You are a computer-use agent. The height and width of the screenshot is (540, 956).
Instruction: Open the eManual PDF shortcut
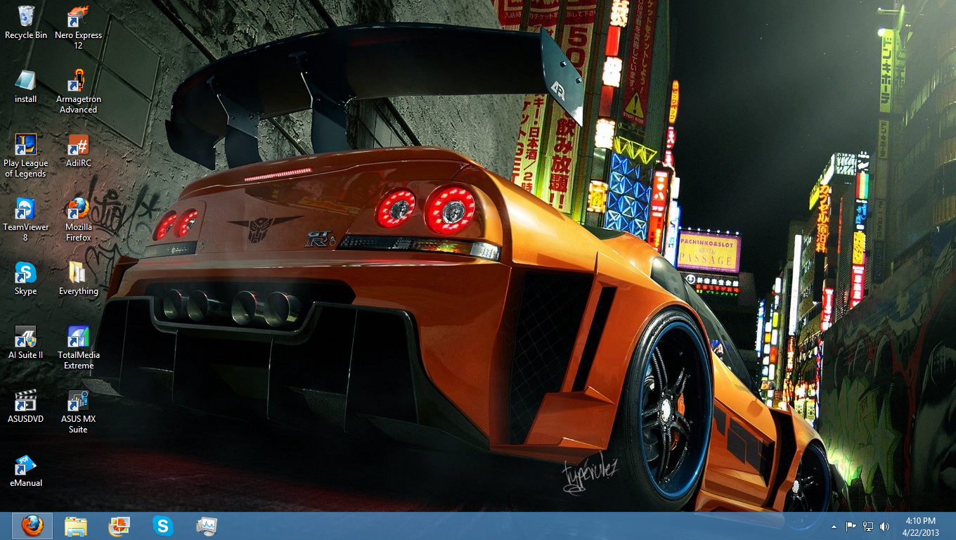pyautogui.click(x=26, y=465)
